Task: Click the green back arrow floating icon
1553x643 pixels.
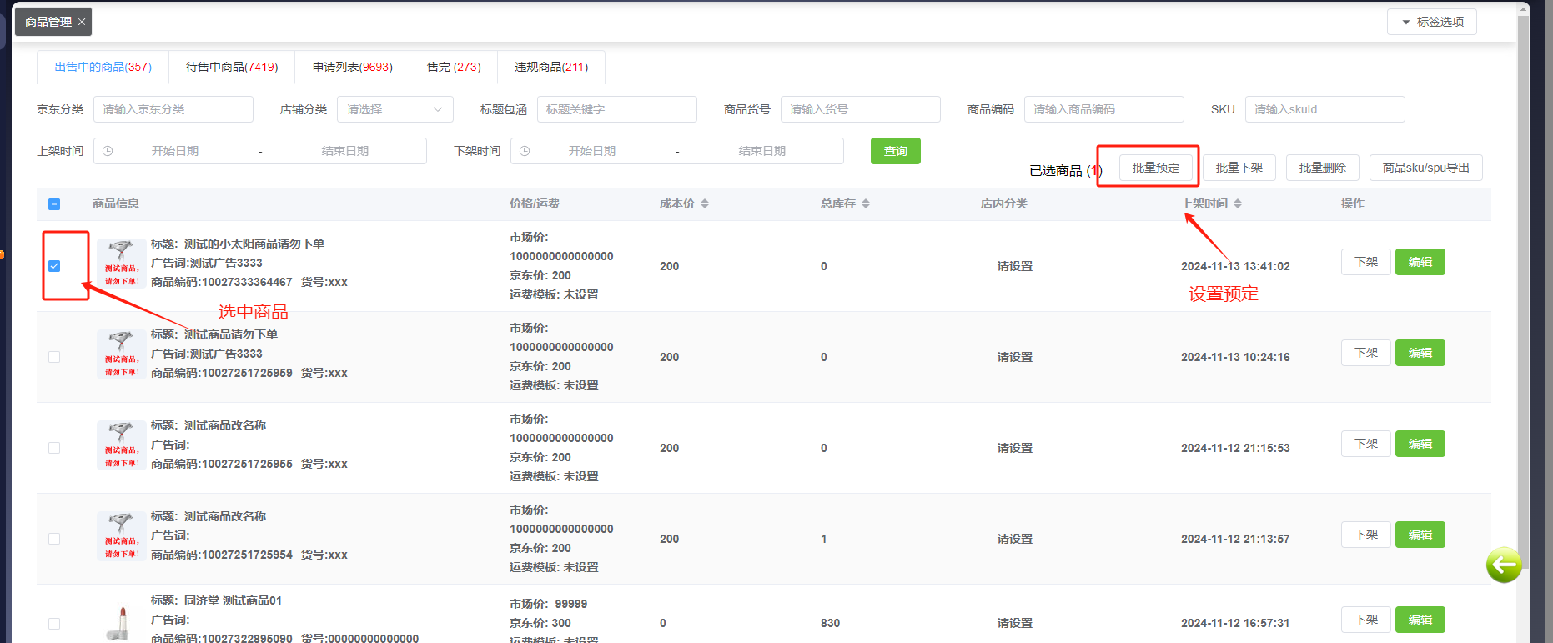Action: (x=1504, y=565)
